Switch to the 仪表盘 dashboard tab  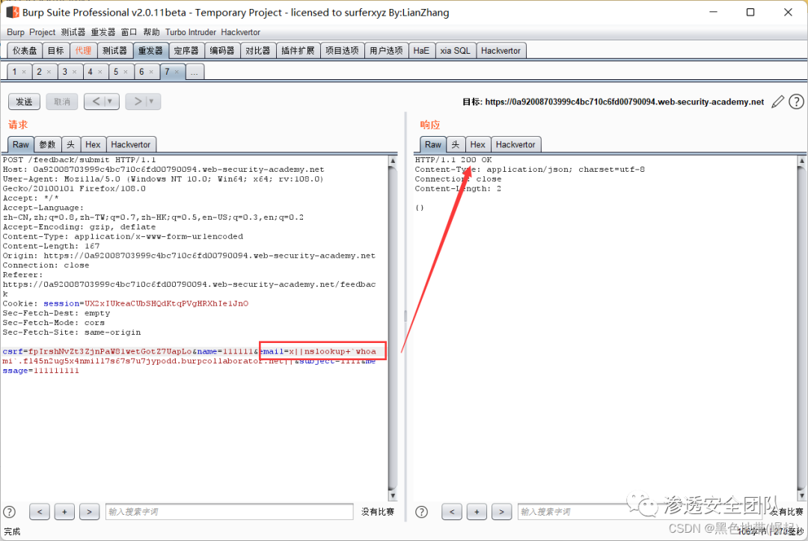(x=25, y=51)
